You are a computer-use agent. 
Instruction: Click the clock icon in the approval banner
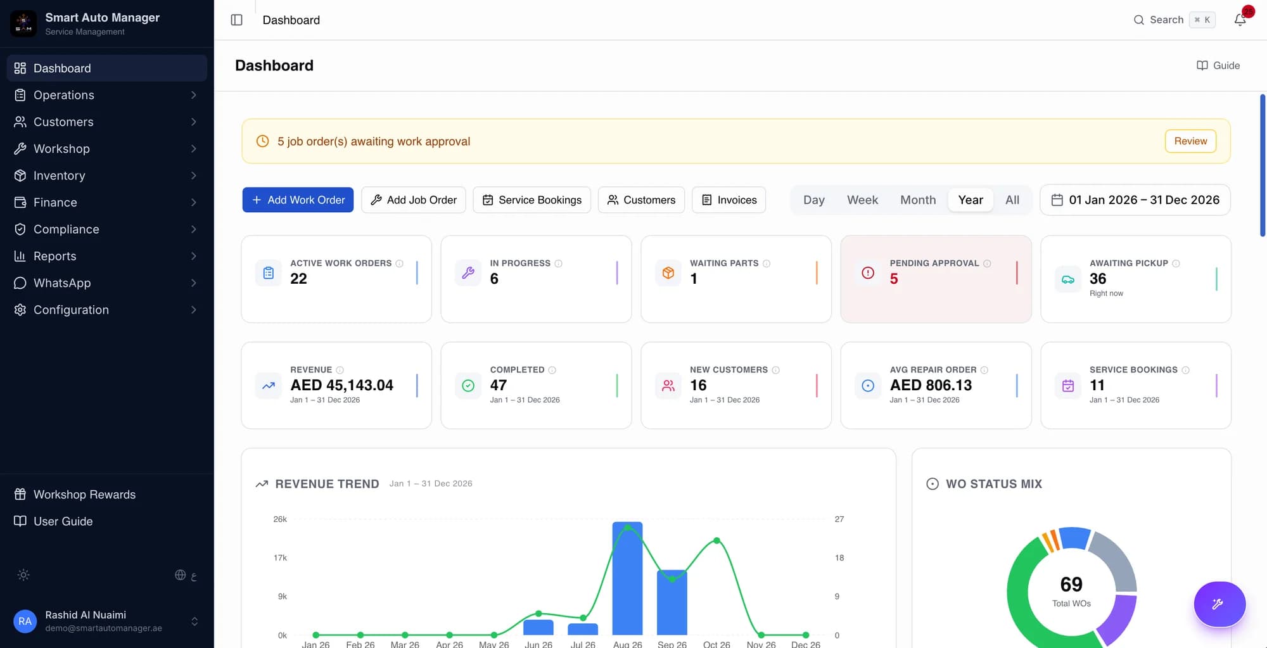click(x=262, y=141)
